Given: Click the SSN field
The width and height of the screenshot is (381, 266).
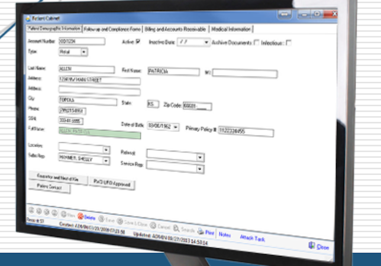Looking at the screenshot, I should (71, 121).
